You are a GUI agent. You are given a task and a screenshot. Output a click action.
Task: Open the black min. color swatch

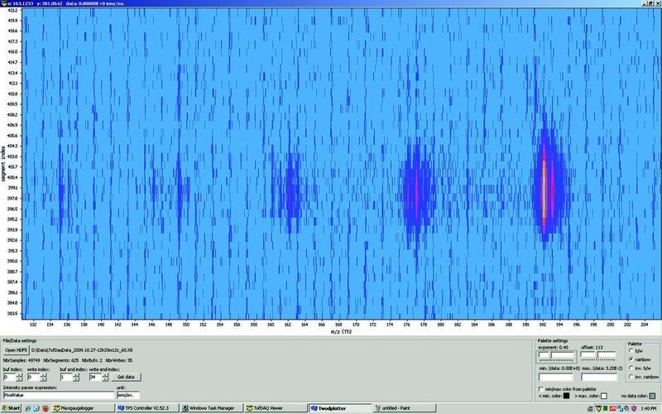(x=566, y=396)
